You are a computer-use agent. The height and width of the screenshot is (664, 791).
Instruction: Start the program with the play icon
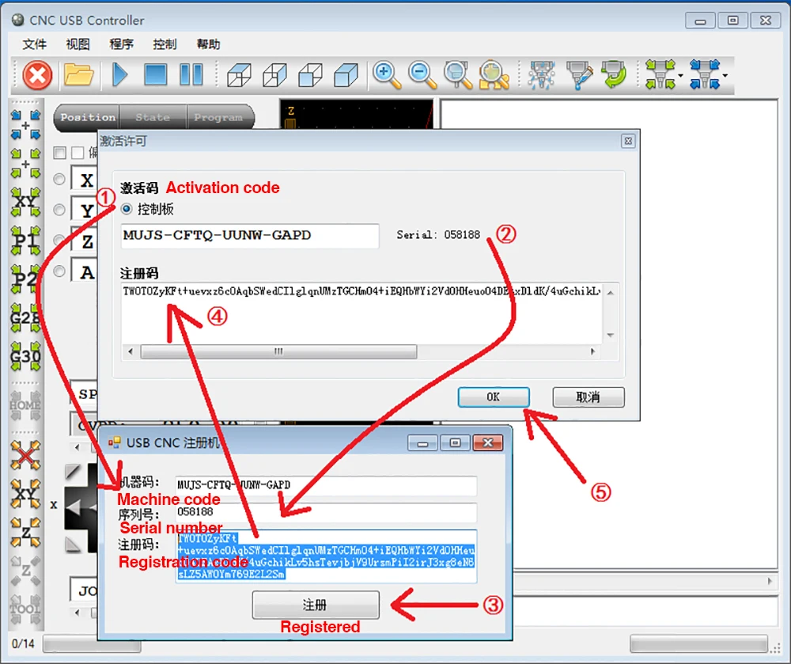point(119,74)
